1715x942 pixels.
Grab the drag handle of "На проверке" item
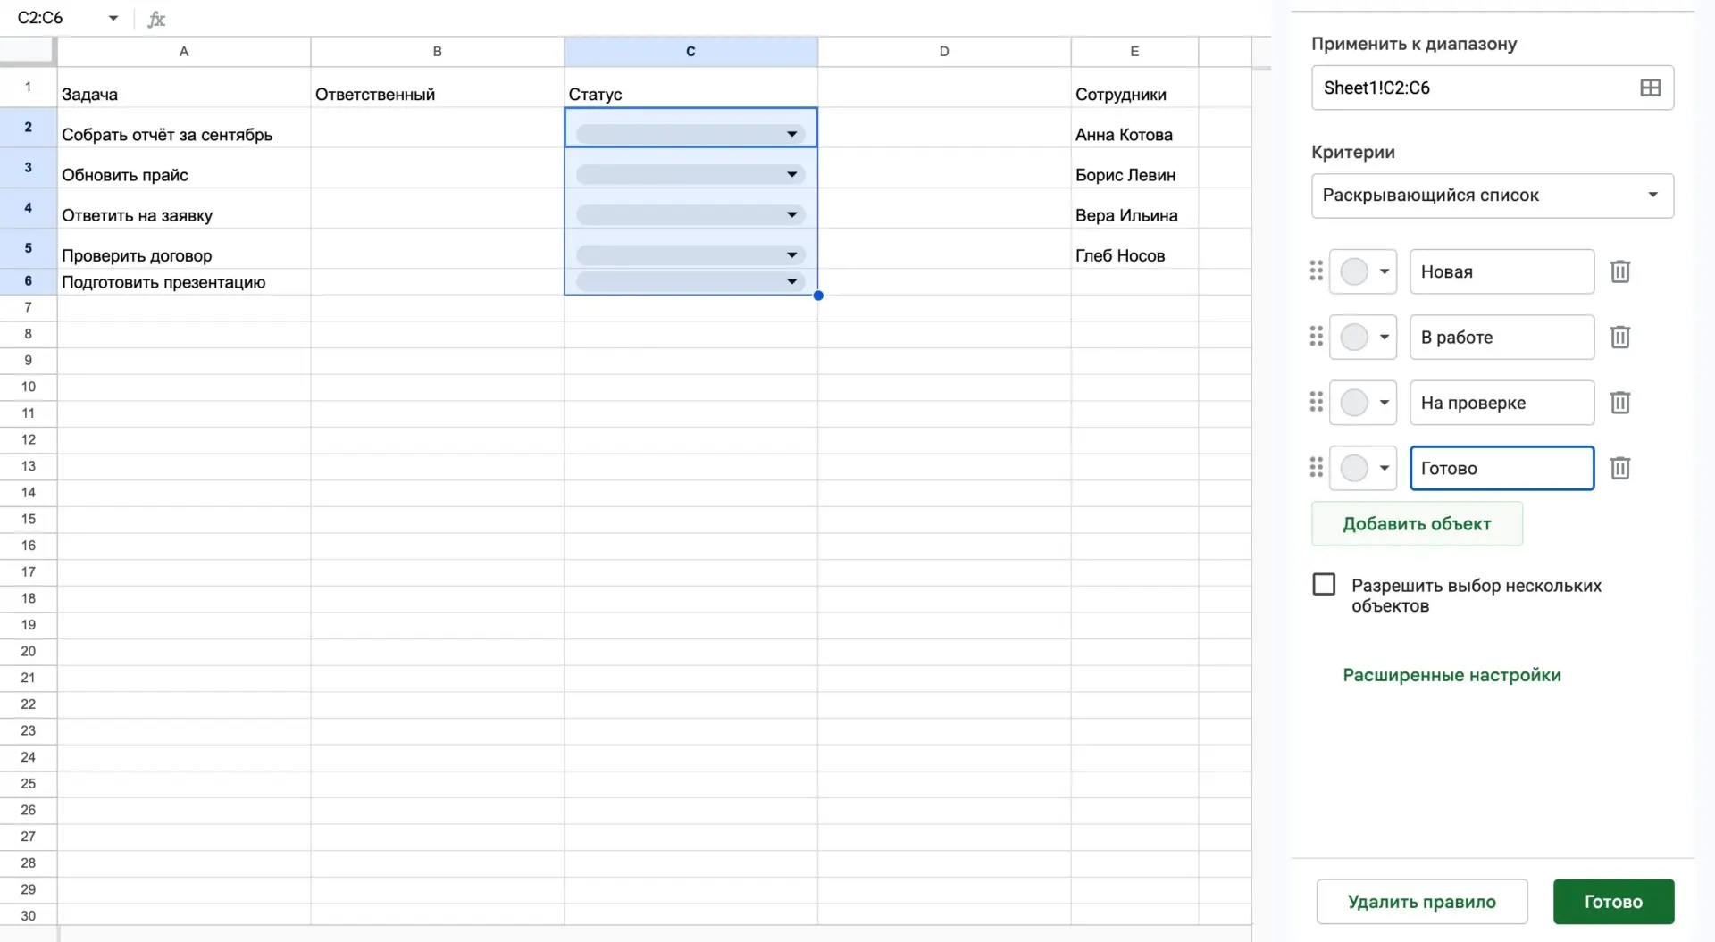1316,402
